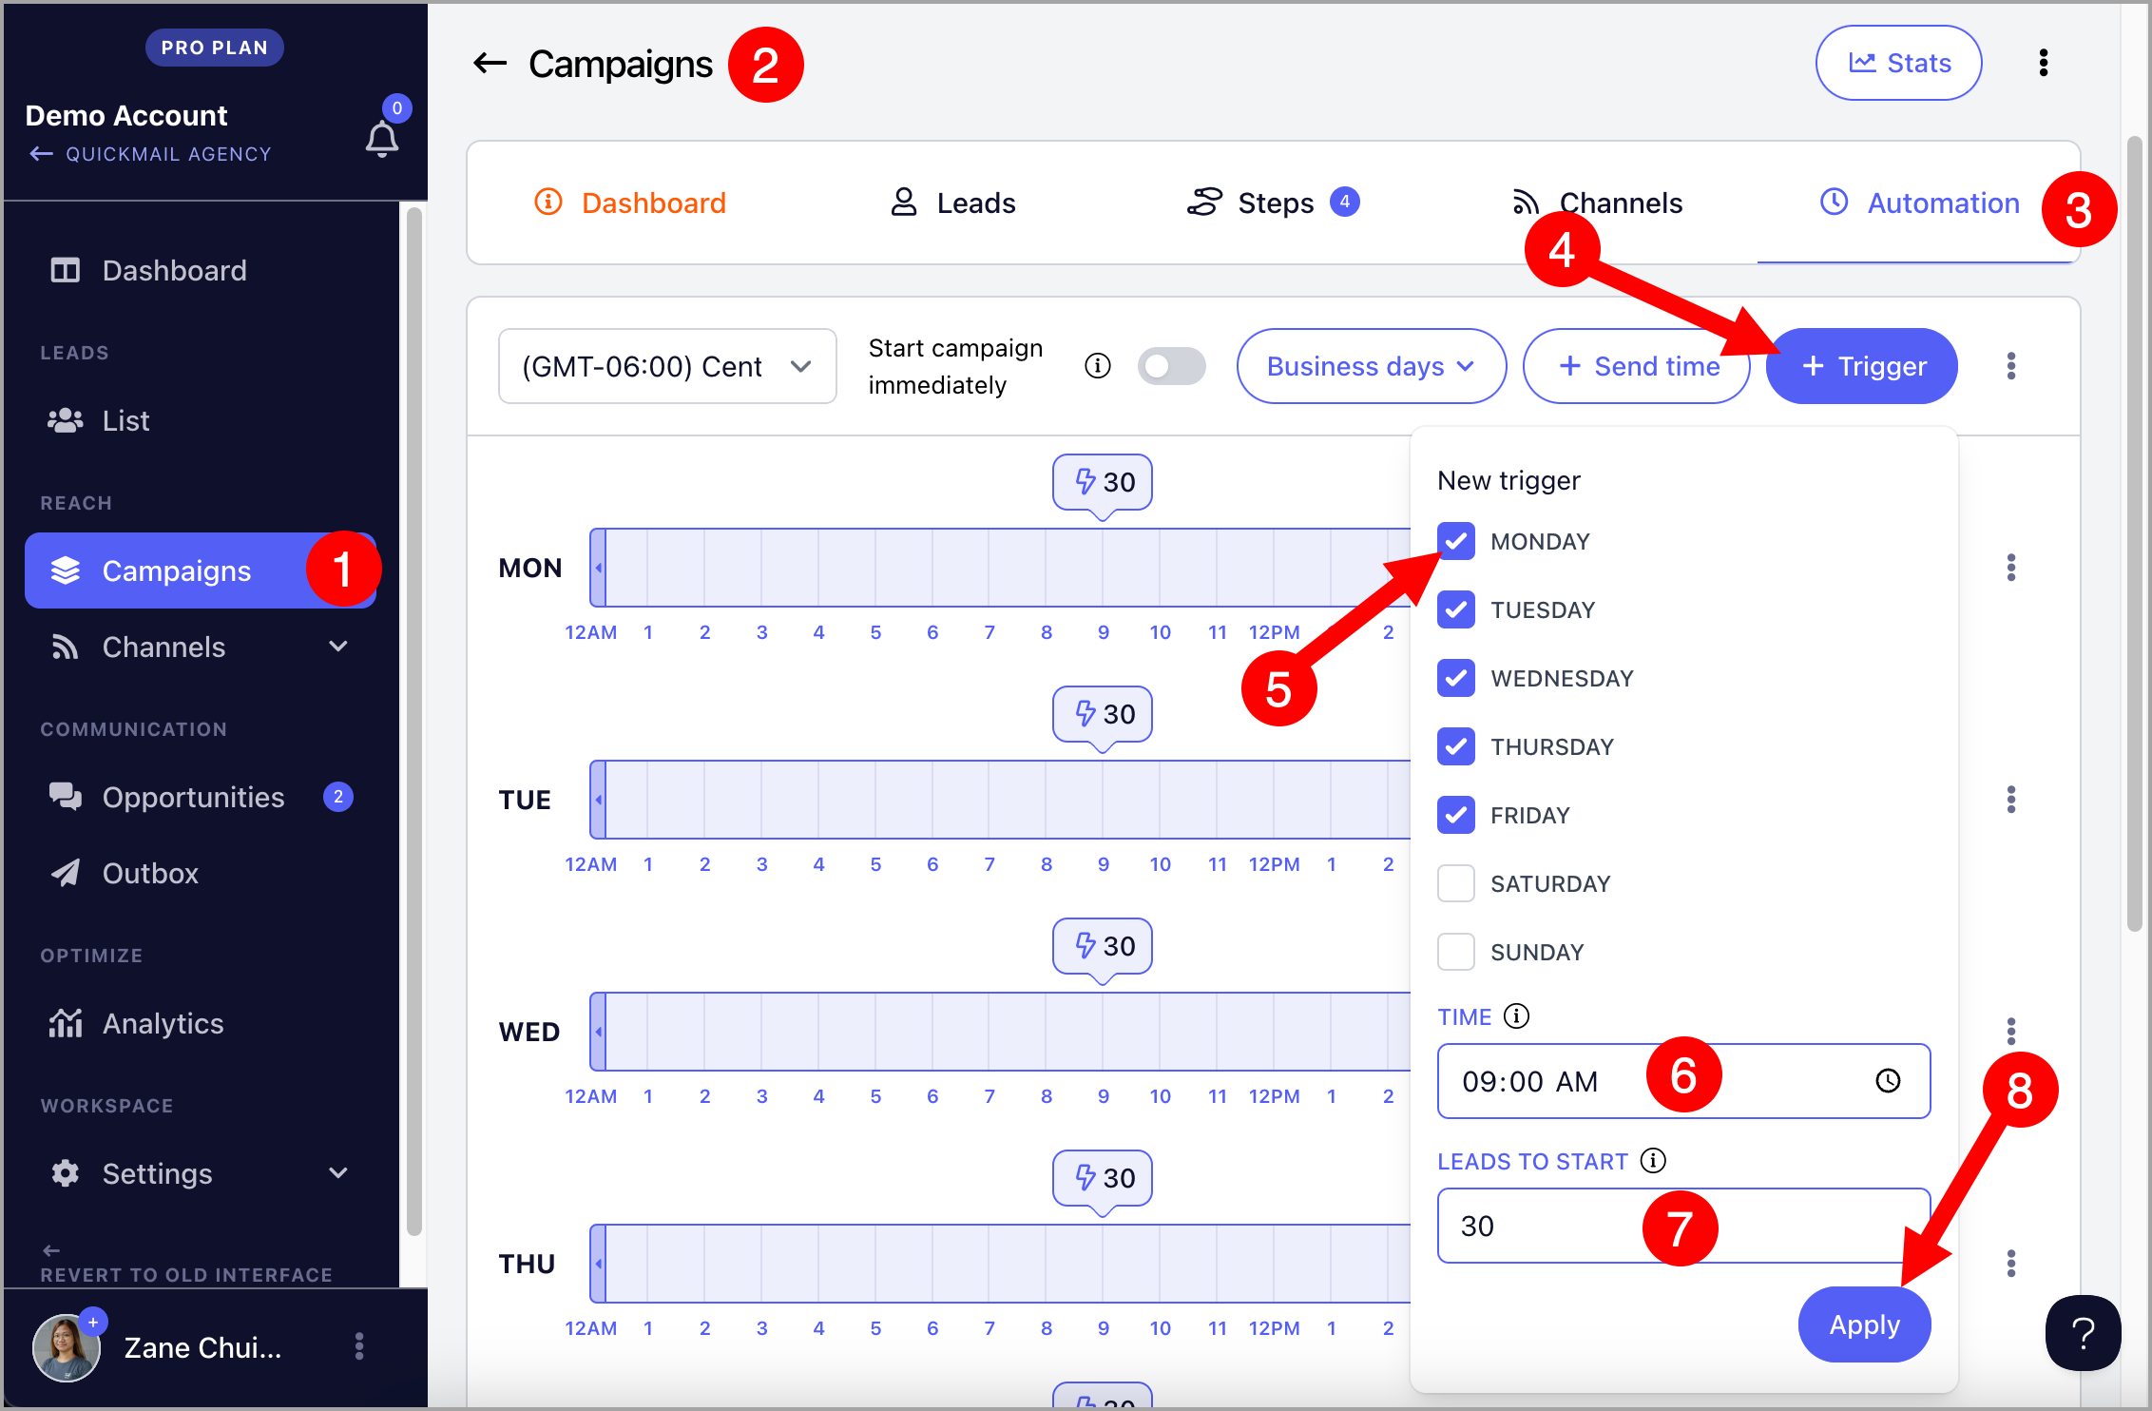Open sidebar Dashboard
Viewport: 2152px width, 1411px height.
pos(202,271)
